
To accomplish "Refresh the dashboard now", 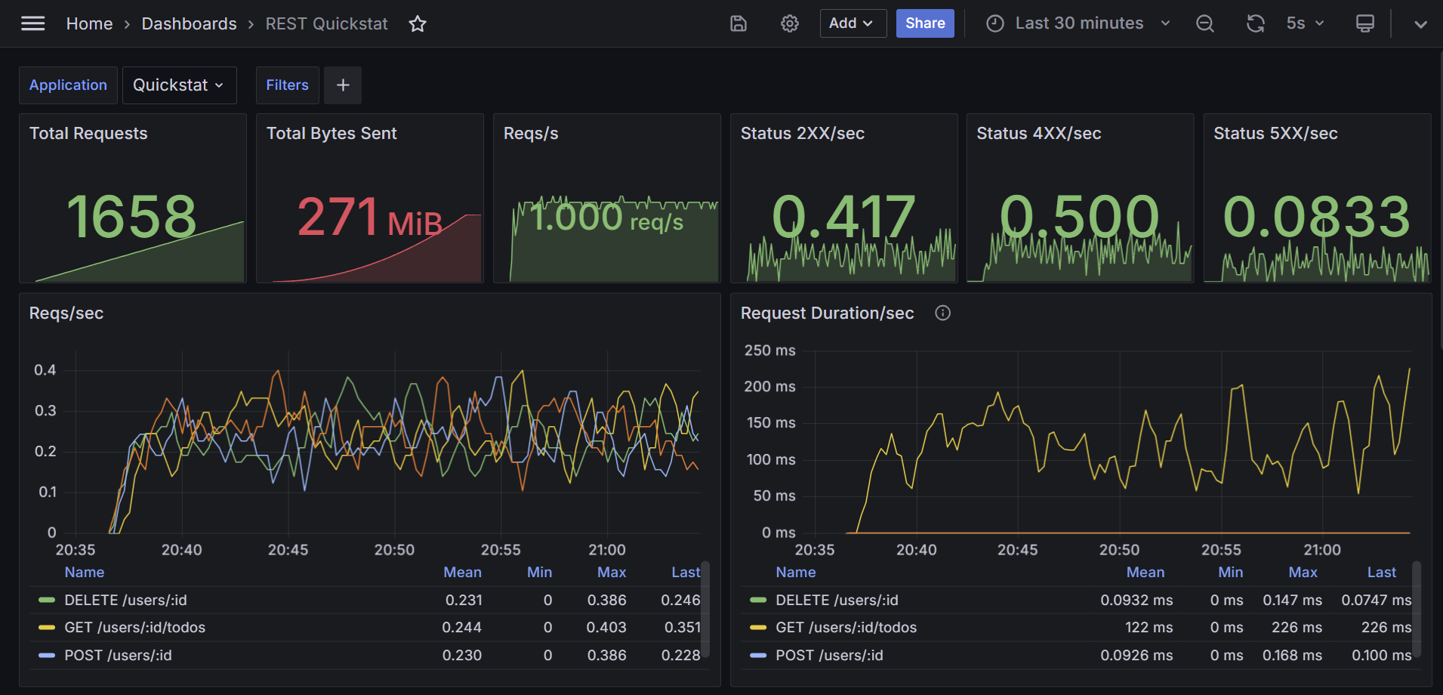I will [x=1256, y=23].
